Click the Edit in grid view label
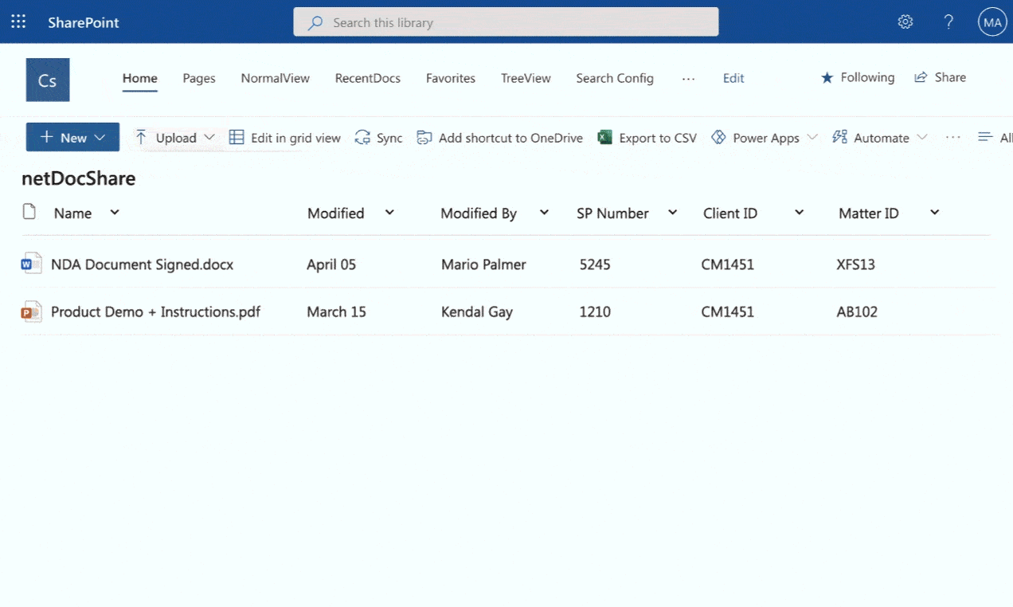The image size is (1013, 607). click(295, 138)
